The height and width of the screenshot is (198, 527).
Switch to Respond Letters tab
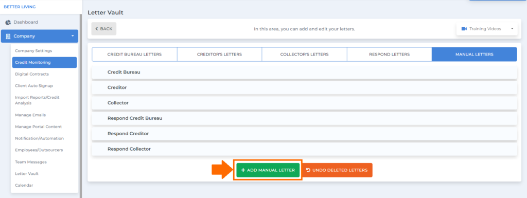pyautogui.click(x=389, y=55)
